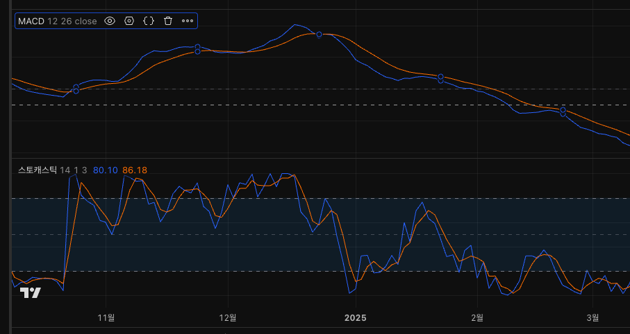Remove MACD indicator with trash icon

pyautogui.click(x=168, y=21)
